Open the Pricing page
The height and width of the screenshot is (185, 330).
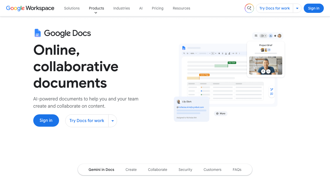(x=158, y=8)
